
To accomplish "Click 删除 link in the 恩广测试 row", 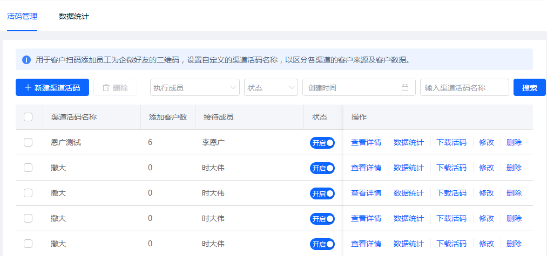I will tap(514, 142).
